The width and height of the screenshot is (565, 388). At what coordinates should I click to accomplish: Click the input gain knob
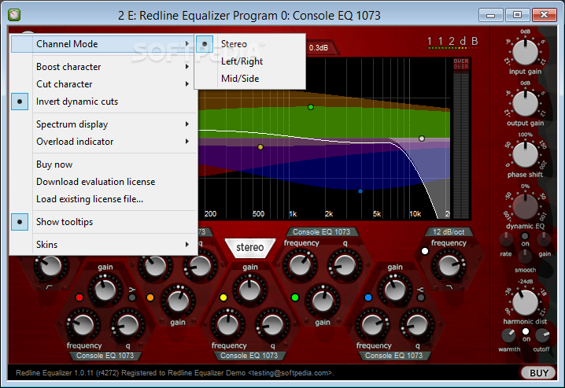coord(525,52)
